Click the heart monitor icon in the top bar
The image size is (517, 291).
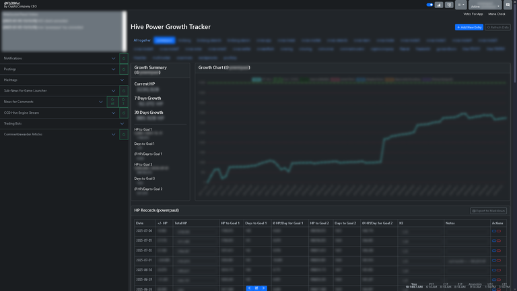[449, 5]
